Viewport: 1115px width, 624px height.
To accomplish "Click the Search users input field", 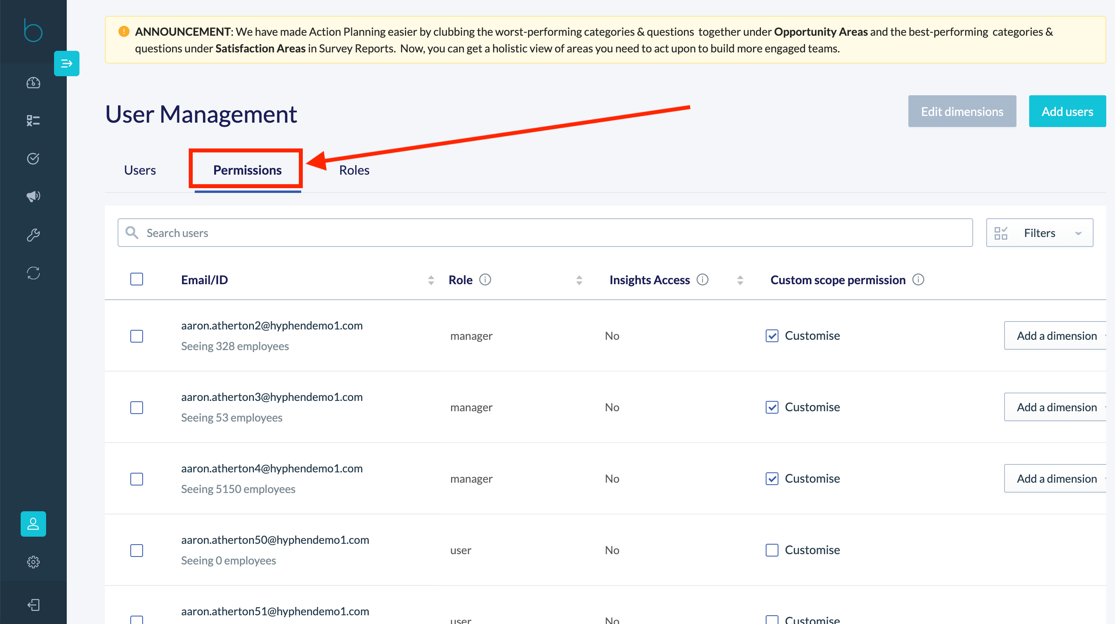I will [545, 233].
